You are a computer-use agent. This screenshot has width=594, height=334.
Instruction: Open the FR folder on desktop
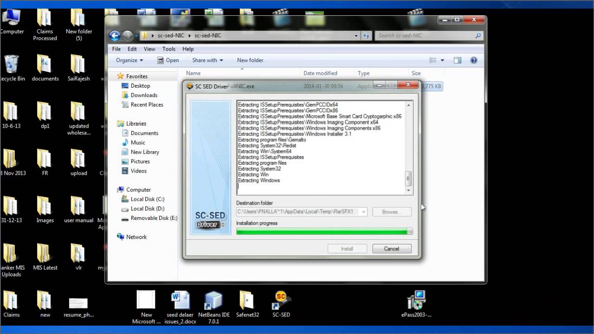(x=45, y=163)
